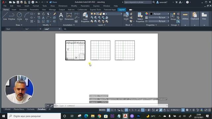Image resolution: width=212 pixels, height=119 pixels.
Task: Click the search magnifier icon
Action: pos(154,2)
